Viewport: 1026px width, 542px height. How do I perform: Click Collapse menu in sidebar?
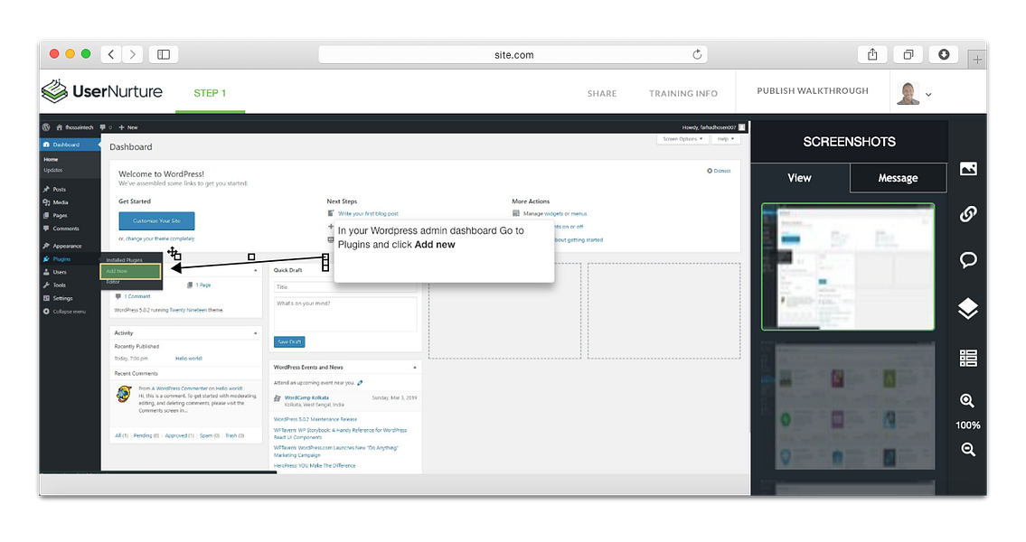tap(70, 312)
